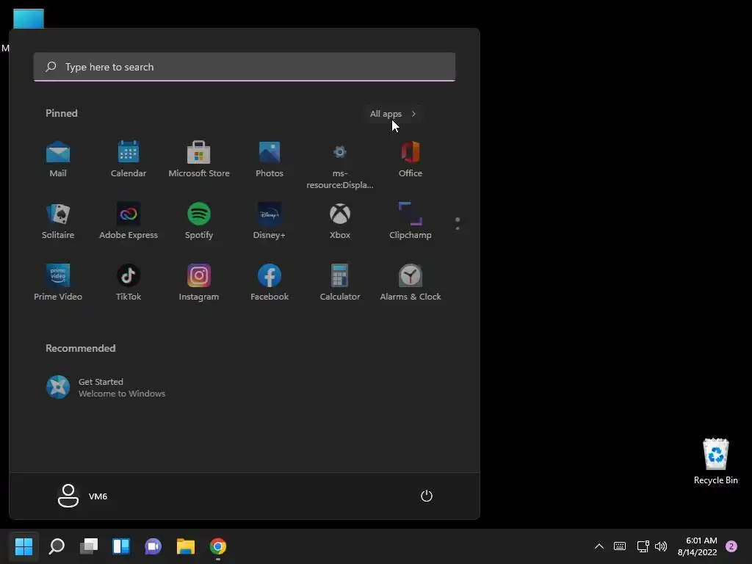Switch to Google Chrome on taskbar
Image resolution: width=752 pixels, height=564 pixels.
(217, 546)
